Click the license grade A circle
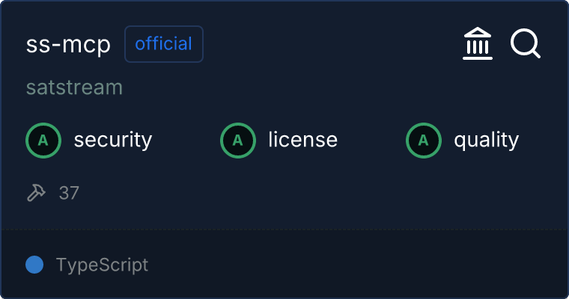The image size is (569, 299). (238, 140)
